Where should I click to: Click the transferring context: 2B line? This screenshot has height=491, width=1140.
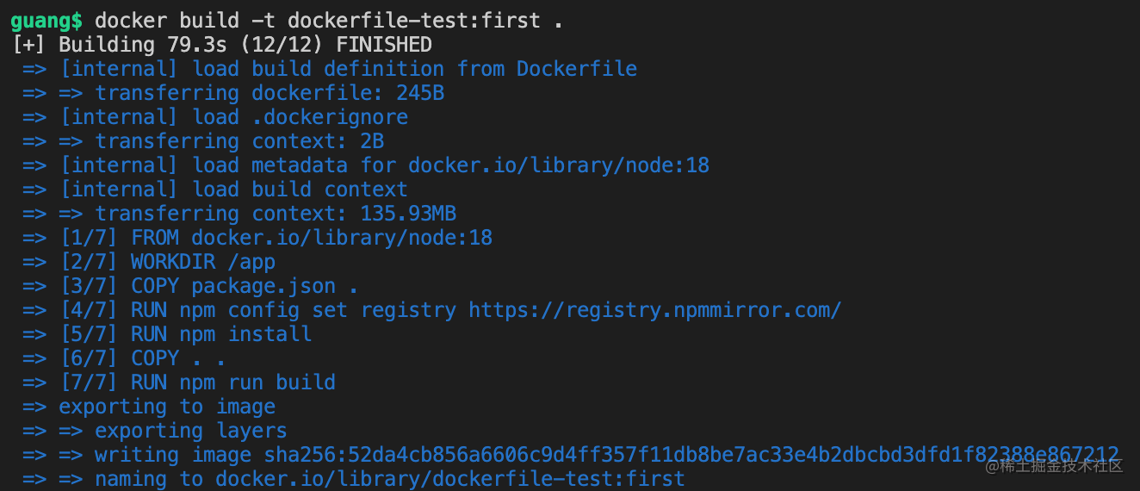[x=203, y=141]
